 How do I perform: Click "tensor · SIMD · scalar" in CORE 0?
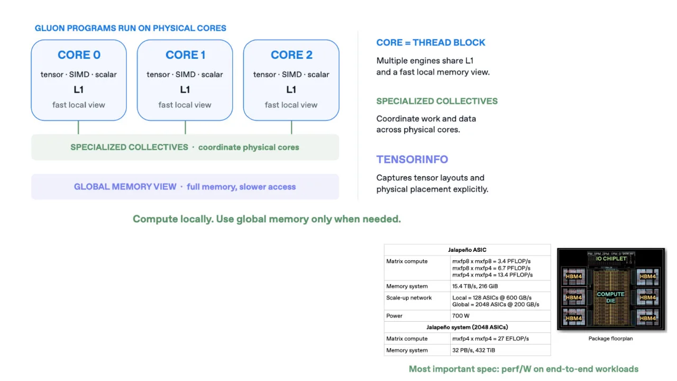click(79, 75)
